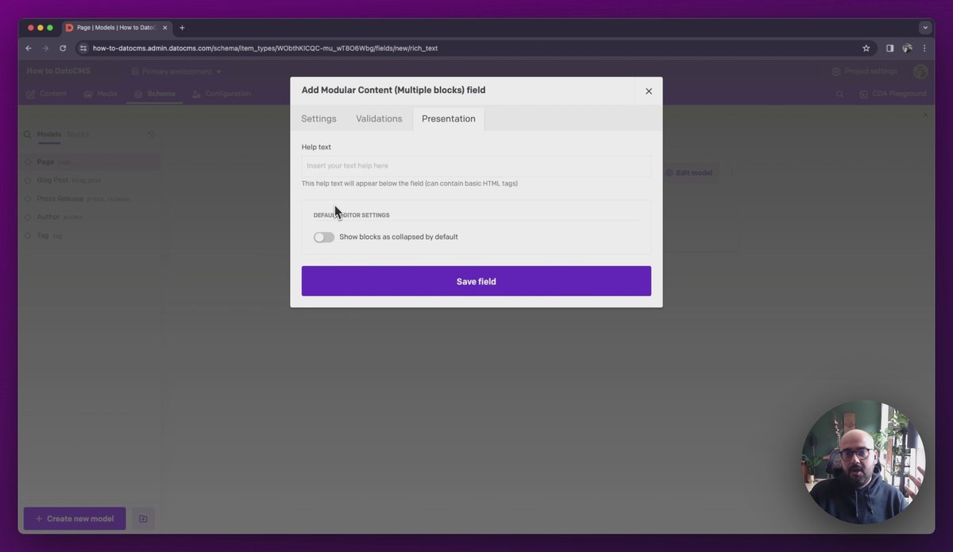
Task: Go back with browser back arrow
Action: [x=29, y=48]
